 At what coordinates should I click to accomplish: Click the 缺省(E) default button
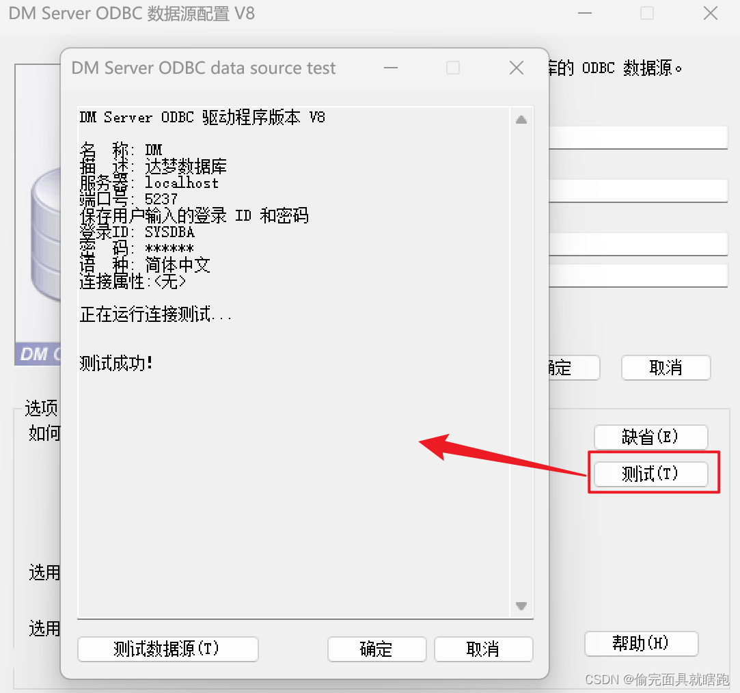click(x=650, y=437)
